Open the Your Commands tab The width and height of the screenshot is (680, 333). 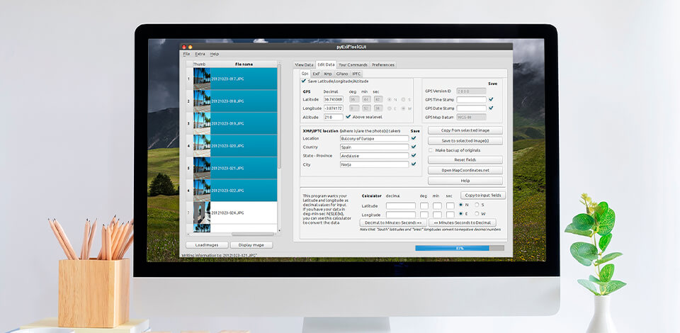click(353, 64)
